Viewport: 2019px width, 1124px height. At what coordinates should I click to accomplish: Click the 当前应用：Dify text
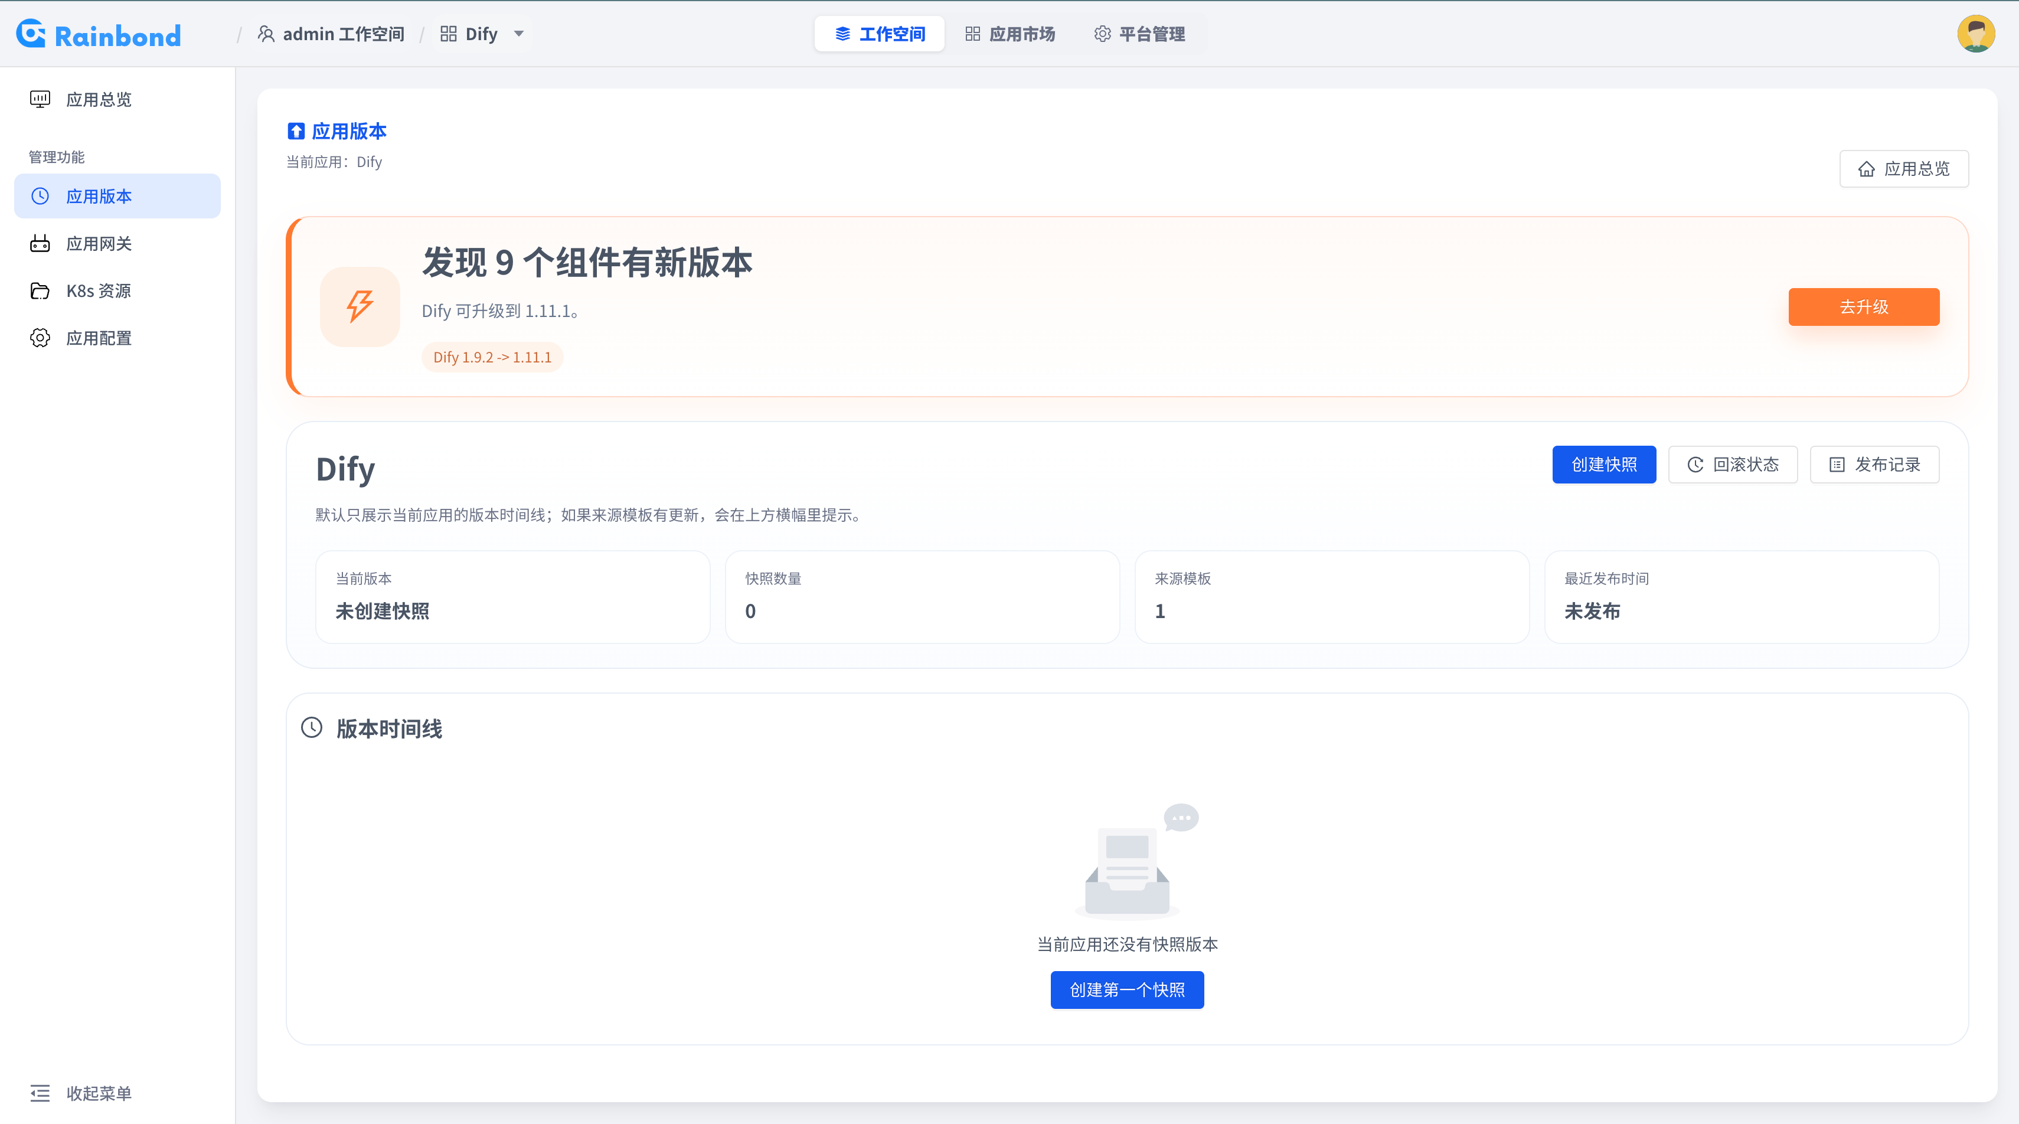tap(334, 162)
